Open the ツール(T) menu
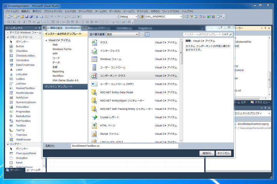Screen dimensions: 277x184 pos(128,11)
